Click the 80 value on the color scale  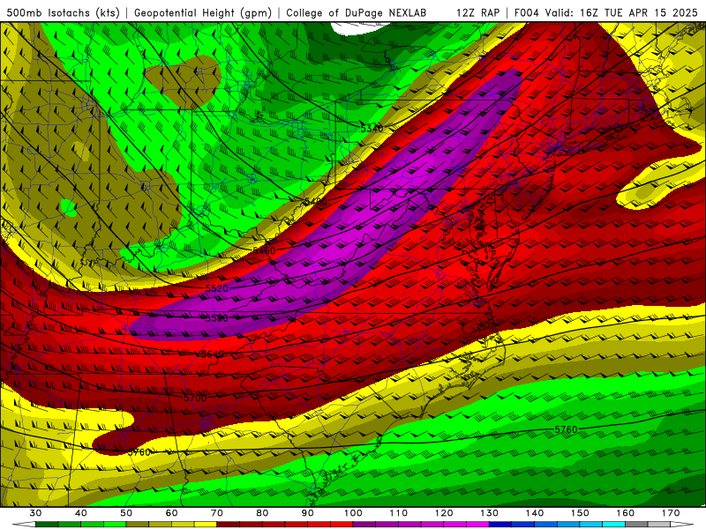[262, 513]
